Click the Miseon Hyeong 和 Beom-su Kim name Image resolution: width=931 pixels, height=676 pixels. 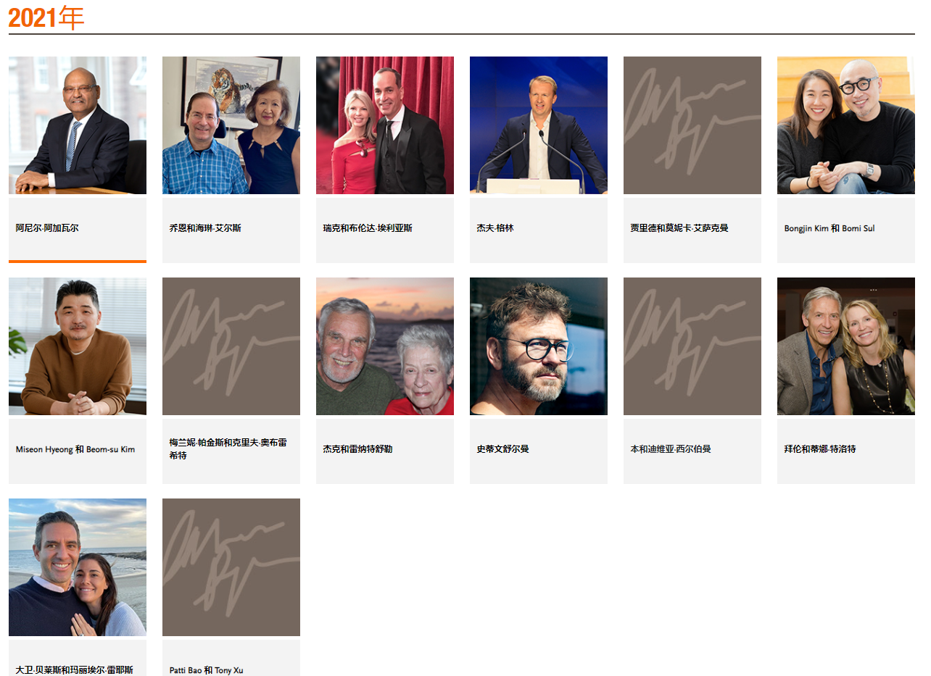point(75,449)
